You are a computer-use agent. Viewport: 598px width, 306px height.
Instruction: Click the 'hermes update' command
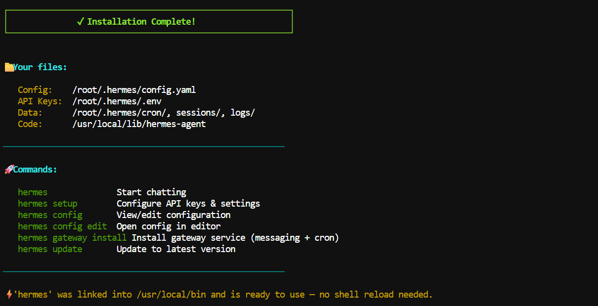coord(50,249)
